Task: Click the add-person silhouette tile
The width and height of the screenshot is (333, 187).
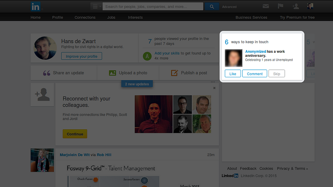Action: 42,95
